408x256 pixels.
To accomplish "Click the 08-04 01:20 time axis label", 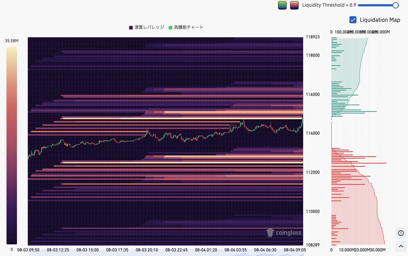I will click(x=206, y=250).
